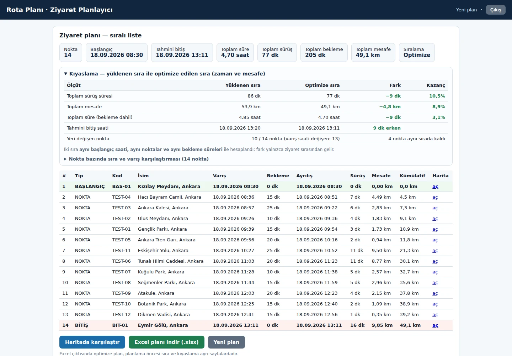Viewport: 512px width, 356px height.
Task: Open map link for Tunalı Hilmi Caddesi row
Action: [x=435, y=261]
